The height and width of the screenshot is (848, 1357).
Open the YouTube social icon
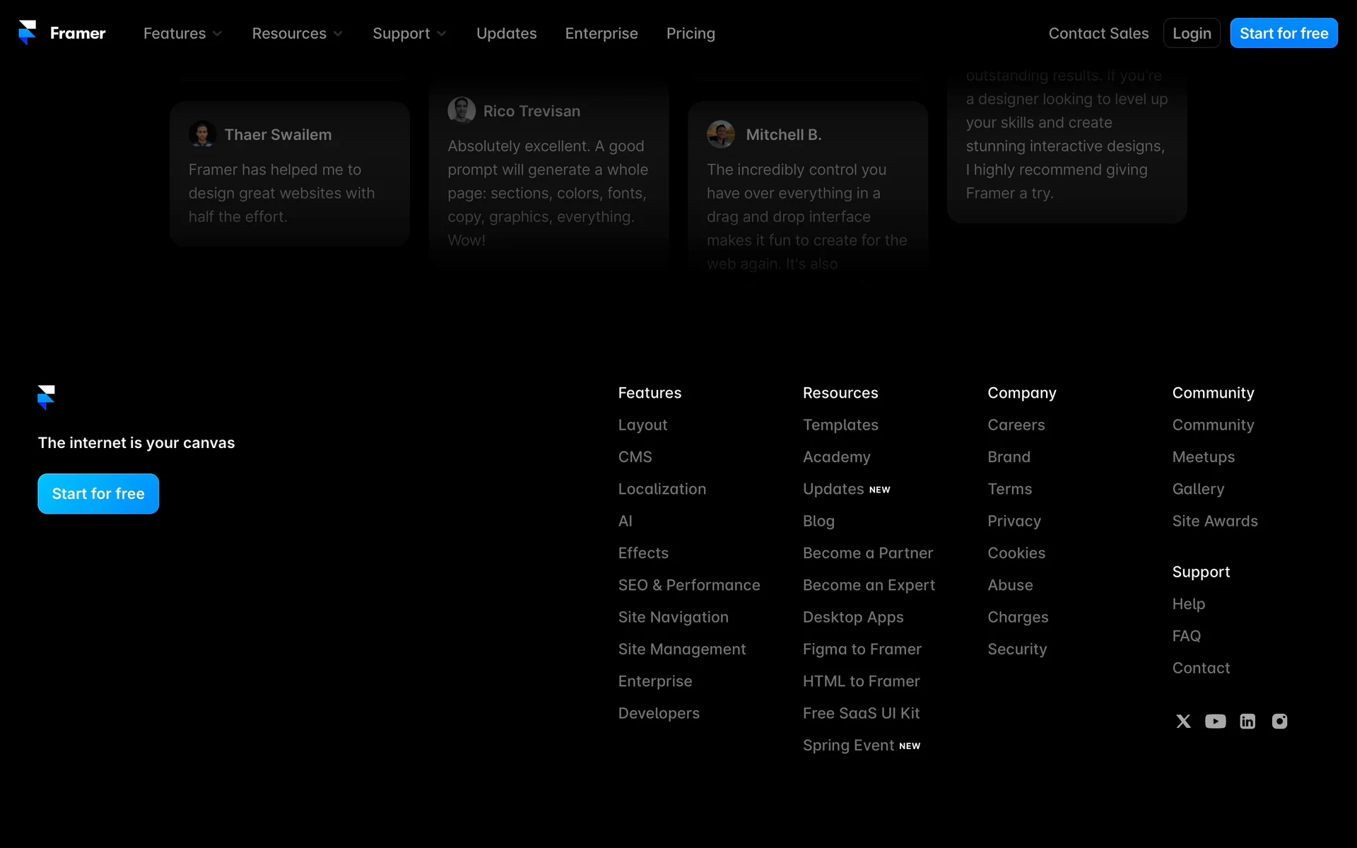coord(1215,721)
